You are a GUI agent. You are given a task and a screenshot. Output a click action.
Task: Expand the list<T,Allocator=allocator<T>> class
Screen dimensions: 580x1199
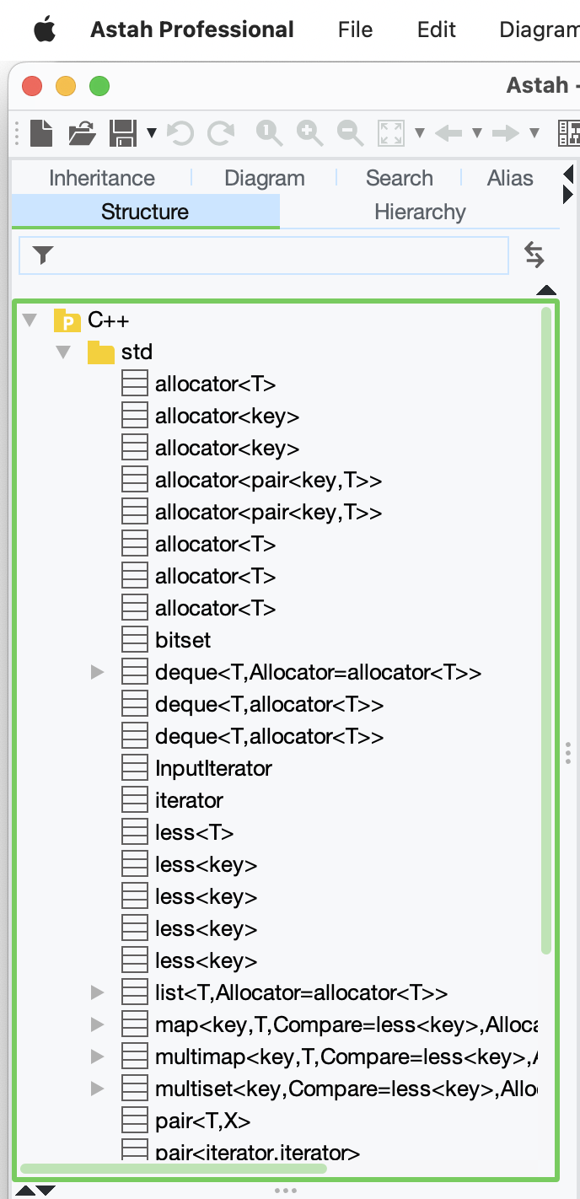click(97, 992)
